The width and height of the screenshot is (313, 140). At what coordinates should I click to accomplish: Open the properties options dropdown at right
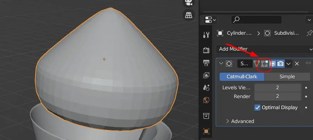click(309, 20)
